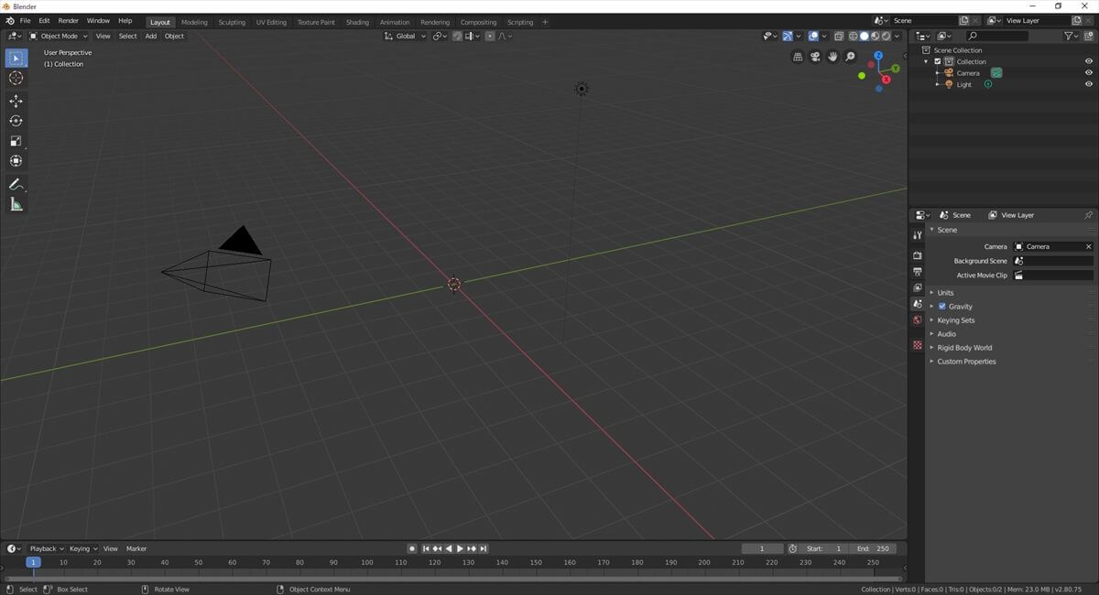Click frame 100 on the timeline
The image size is (1099, 595).
tap(366, 562)
